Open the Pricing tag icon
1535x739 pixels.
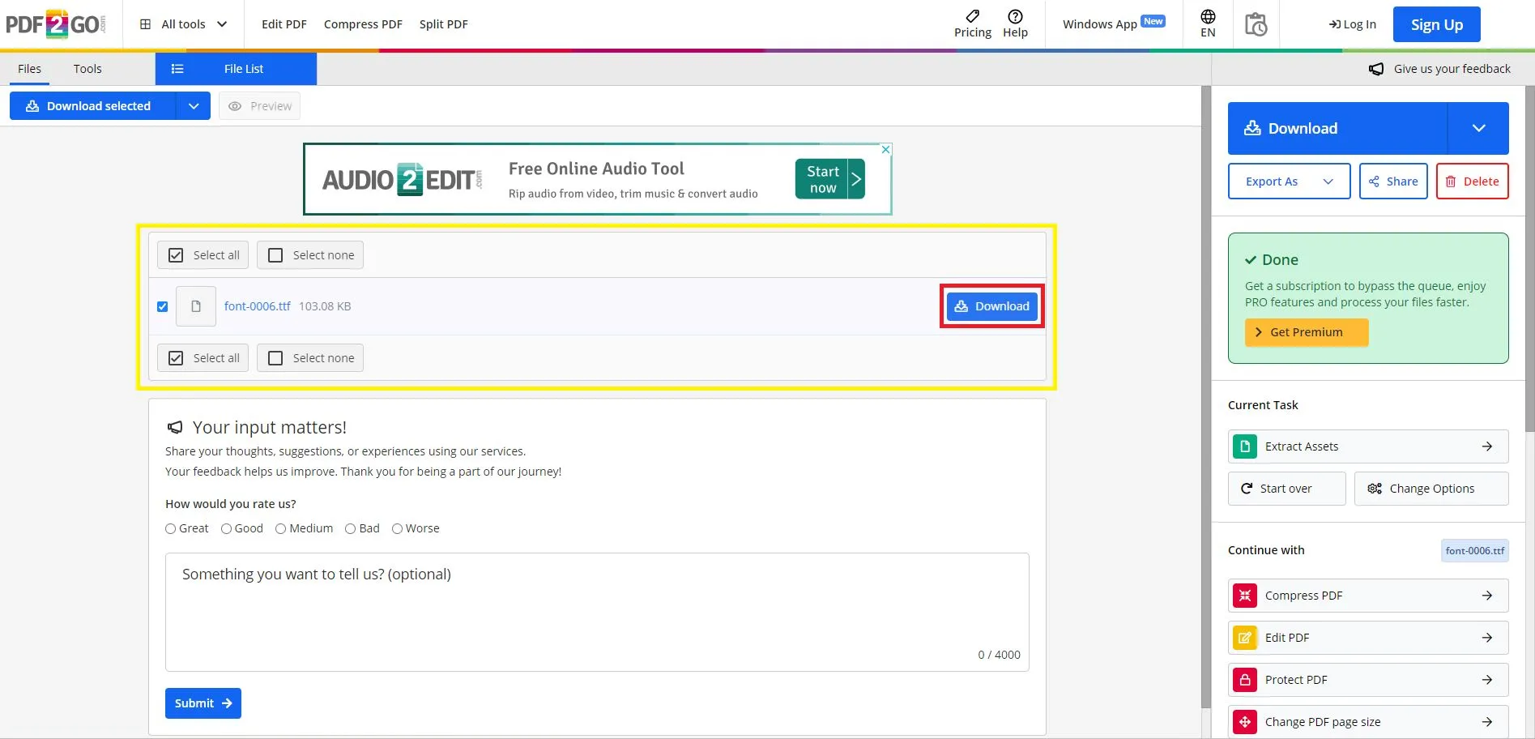pos(972,16)
